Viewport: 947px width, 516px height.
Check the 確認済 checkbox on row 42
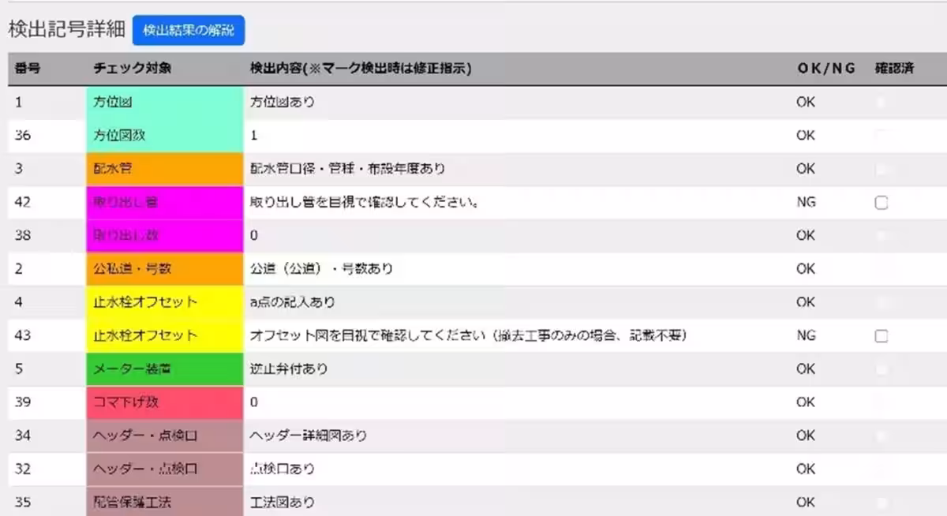[881, 201]
